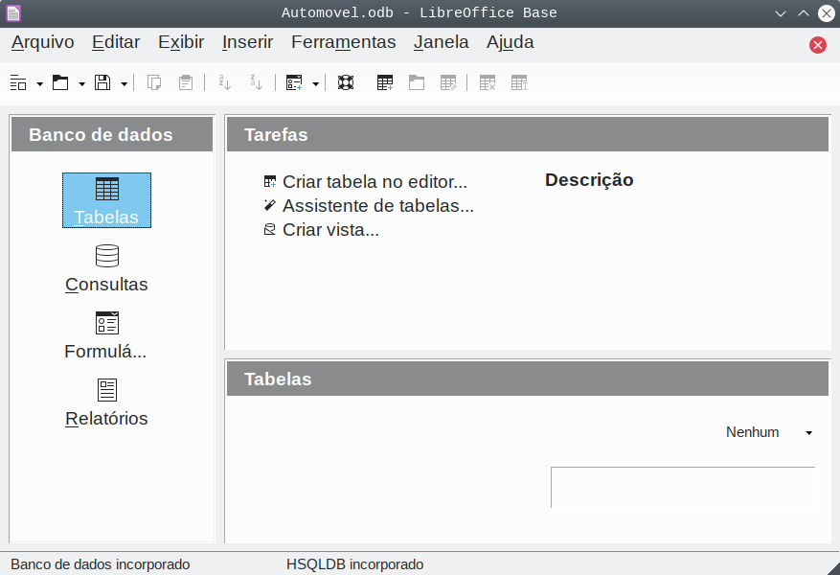Click the Sort descending icon
Viewport: 840px width, 575px height.
(x=256, y=83)
